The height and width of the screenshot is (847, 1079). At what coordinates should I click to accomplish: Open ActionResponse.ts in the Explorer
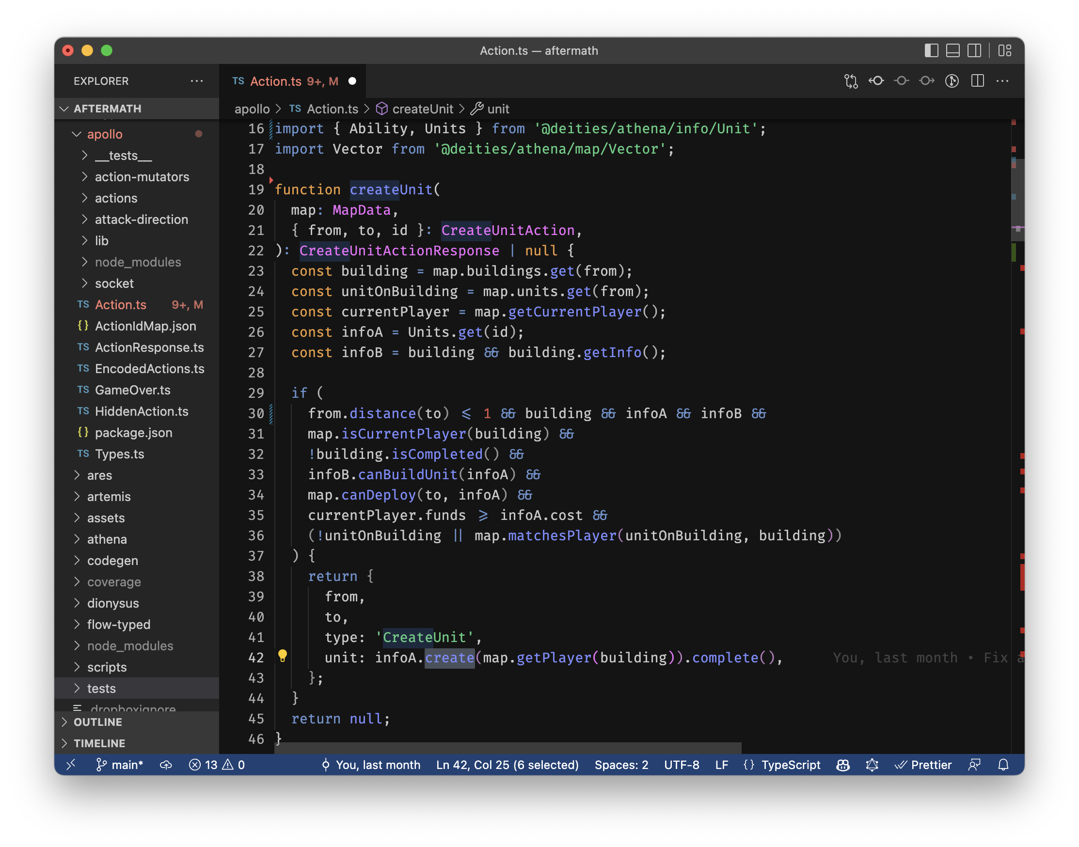point(149,347)
